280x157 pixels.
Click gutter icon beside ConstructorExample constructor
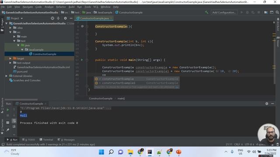[82, 26]
